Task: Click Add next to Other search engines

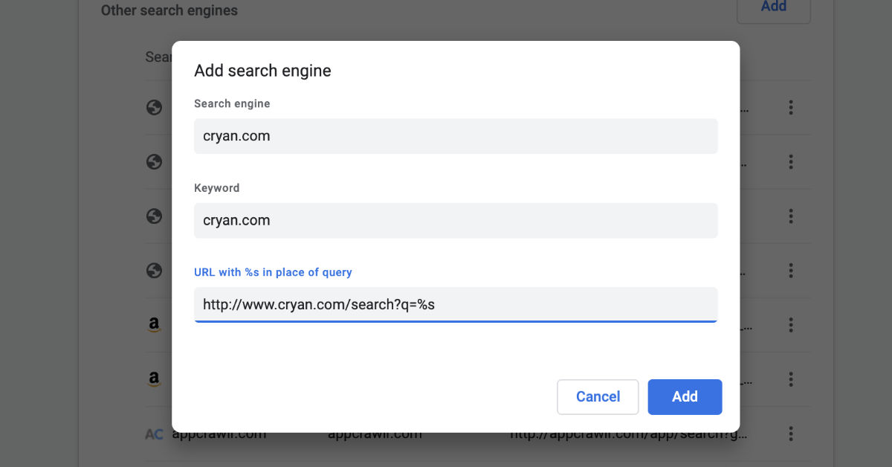Action: 774,7
